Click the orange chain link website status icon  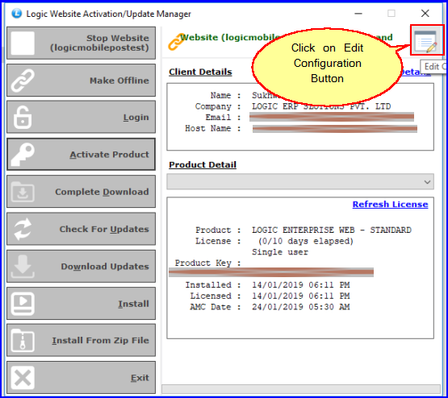pyautogui.click(x=176, y=42)
